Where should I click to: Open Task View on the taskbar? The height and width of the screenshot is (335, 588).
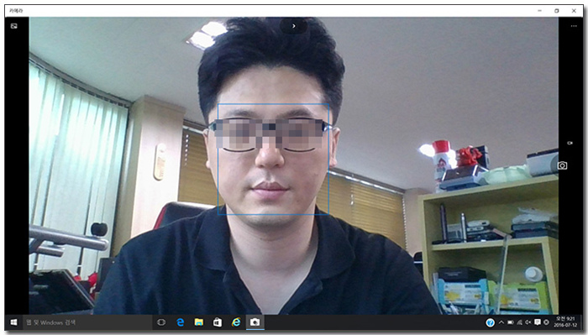tap(161, 322)
